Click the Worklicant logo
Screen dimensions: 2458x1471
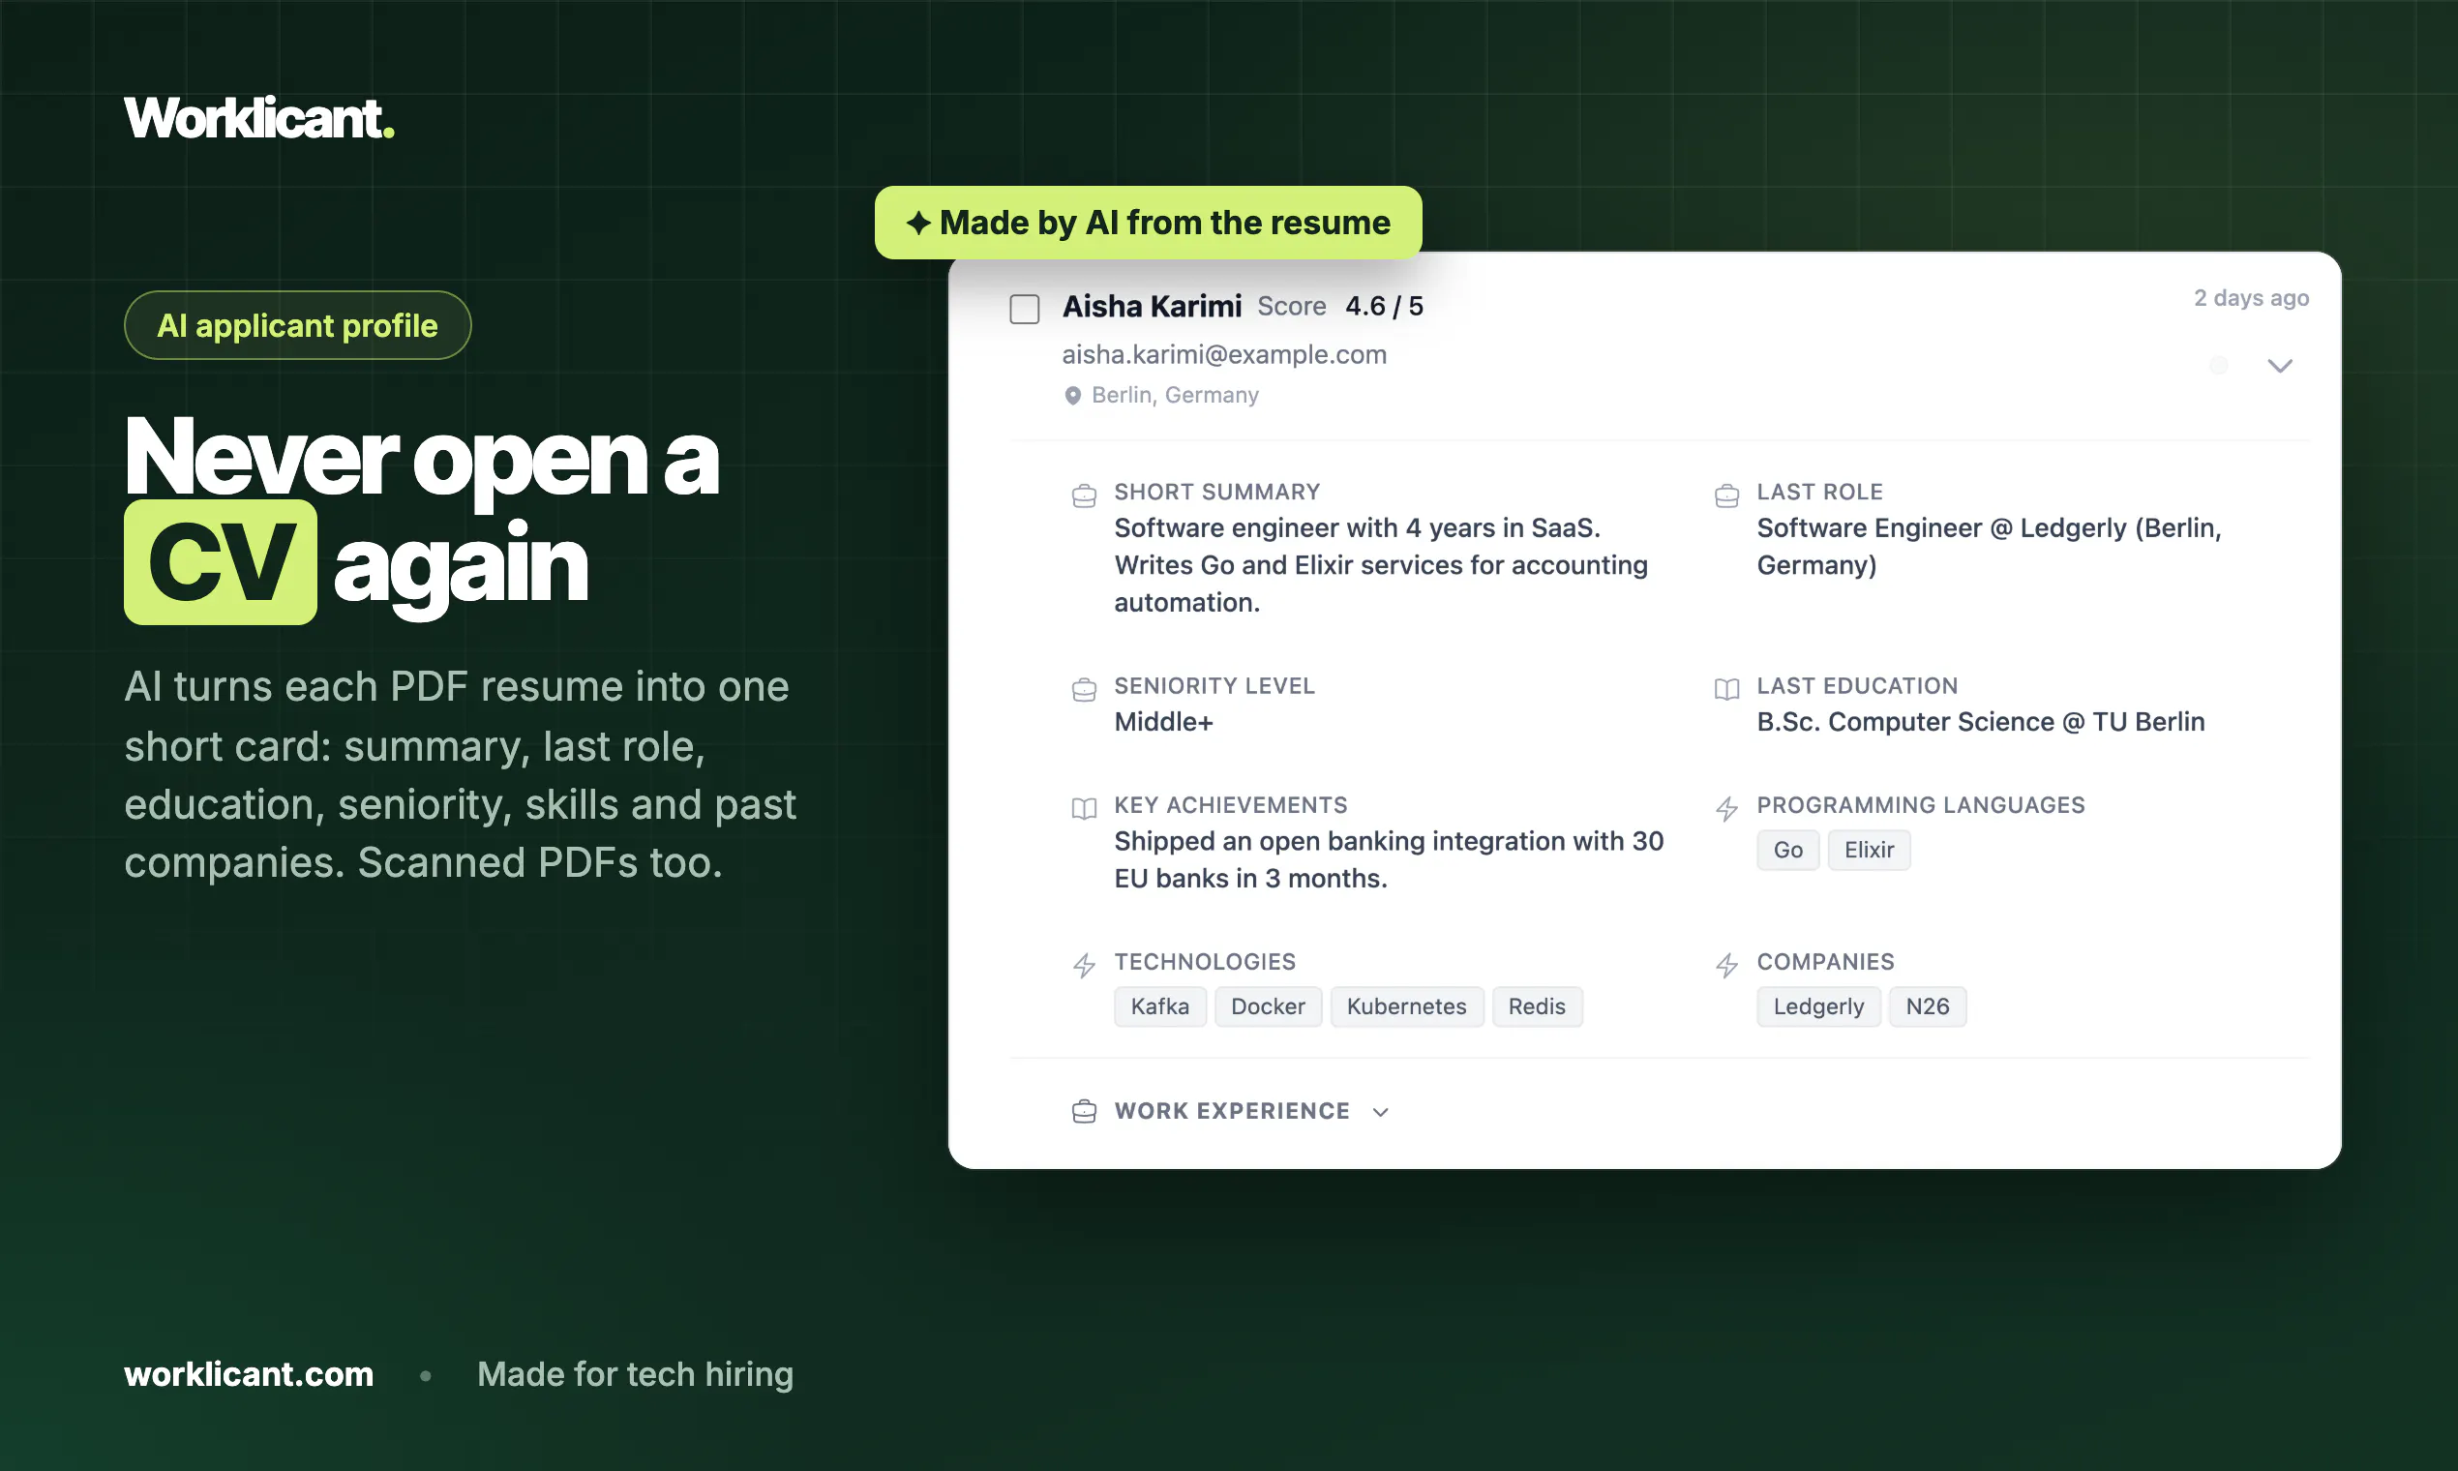(258, 118)
